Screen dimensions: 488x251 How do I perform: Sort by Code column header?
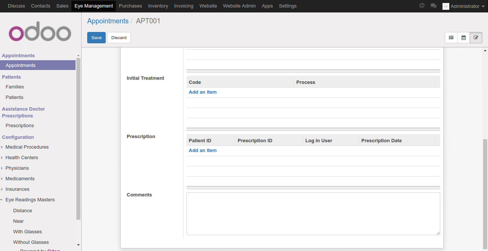pos(240,82)
